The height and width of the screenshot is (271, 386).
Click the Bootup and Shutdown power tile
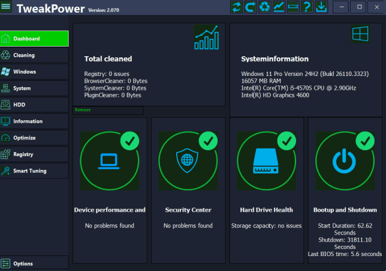click(x=345, y=160)
